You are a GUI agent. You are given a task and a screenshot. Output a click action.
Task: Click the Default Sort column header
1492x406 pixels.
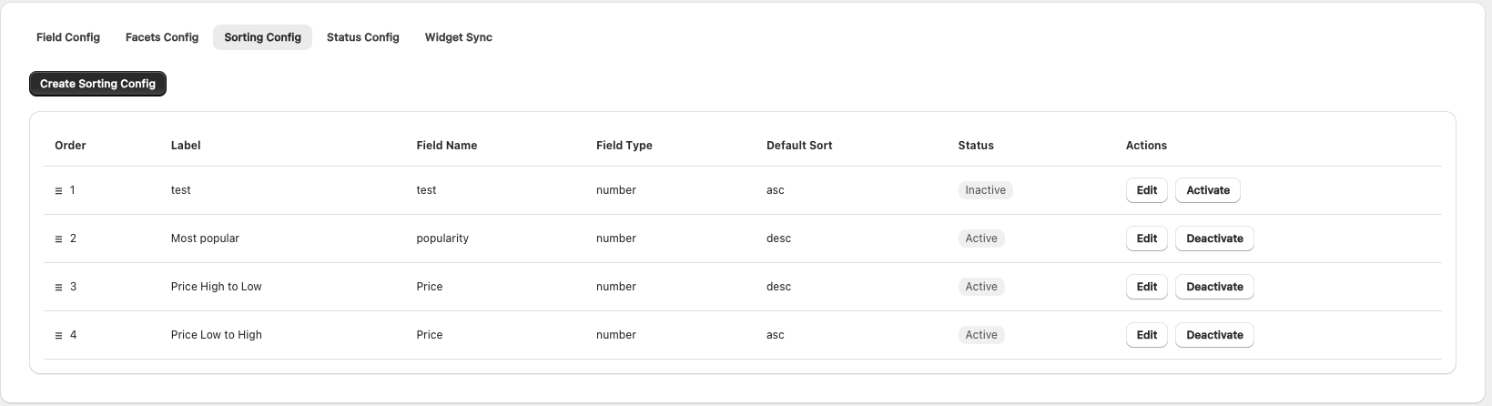tap(799, 146)
